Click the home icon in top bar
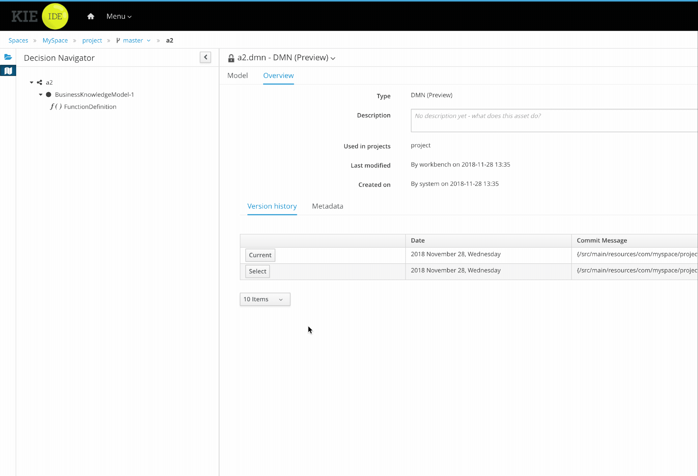 tap(90, 16)
